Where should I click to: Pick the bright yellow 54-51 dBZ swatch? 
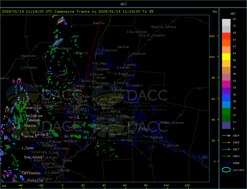(226, 57)
